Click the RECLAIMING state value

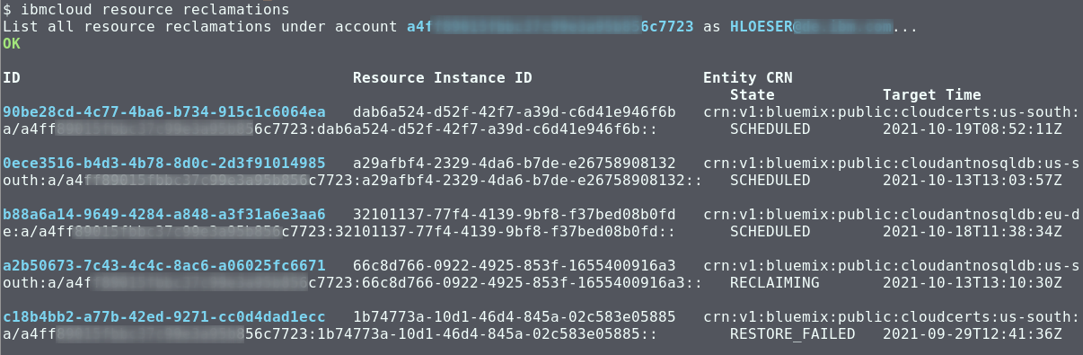click(775, 283)
